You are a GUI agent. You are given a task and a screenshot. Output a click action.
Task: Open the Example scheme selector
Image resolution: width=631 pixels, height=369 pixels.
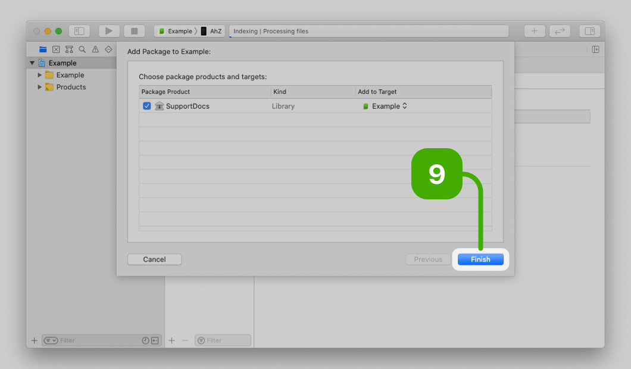point(175,31)
